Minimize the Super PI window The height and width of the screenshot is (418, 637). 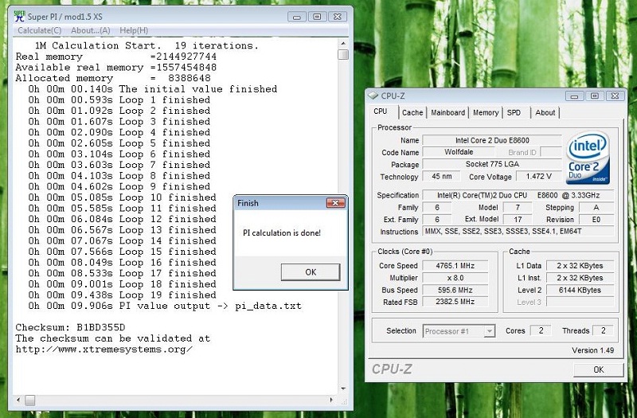[x=296, y=17]
